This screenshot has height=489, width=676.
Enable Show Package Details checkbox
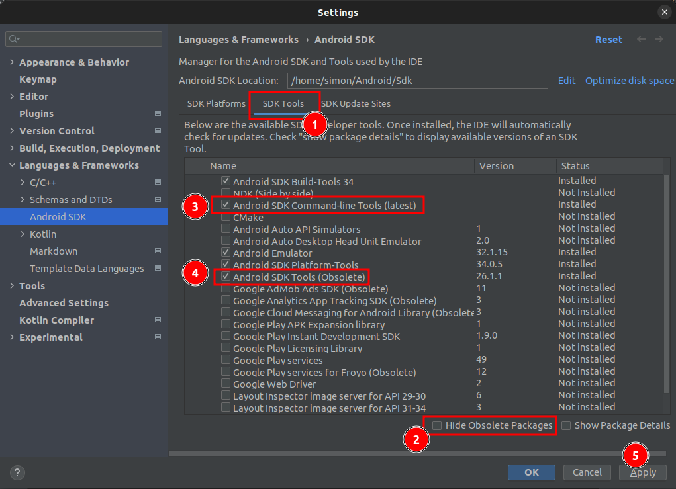pyautogui.click(x=566, y=425)
